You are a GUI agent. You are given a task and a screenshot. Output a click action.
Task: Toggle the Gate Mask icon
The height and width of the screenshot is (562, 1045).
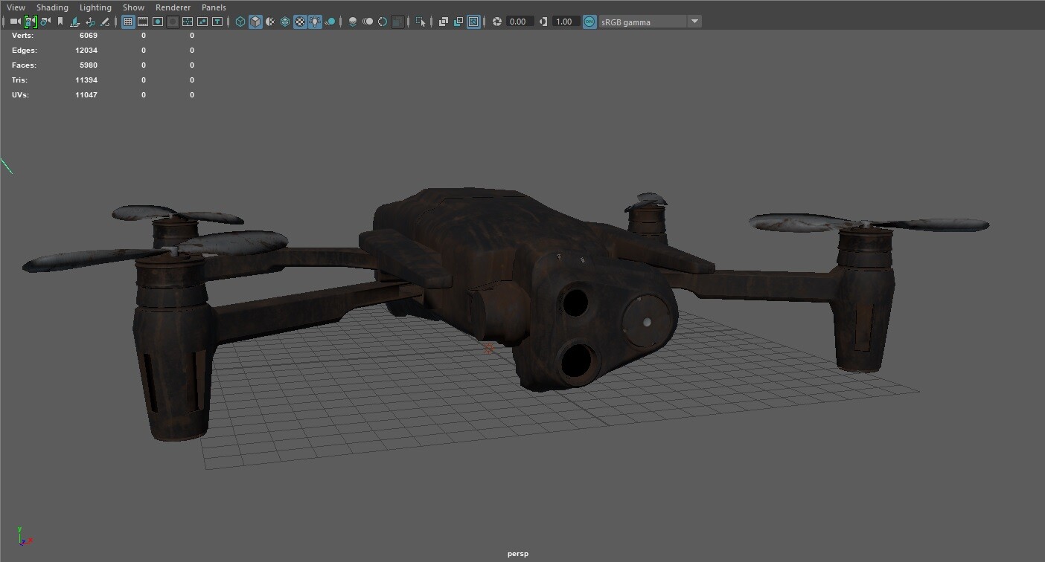(x=173, y=22)
